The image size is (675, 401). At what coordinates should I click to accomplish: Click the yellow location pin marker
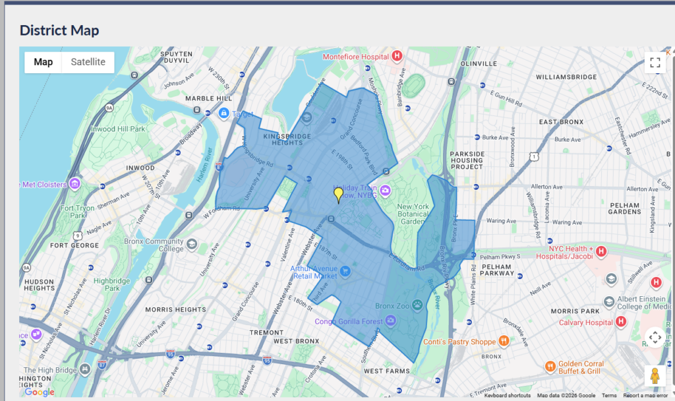(x=339, y=195)
